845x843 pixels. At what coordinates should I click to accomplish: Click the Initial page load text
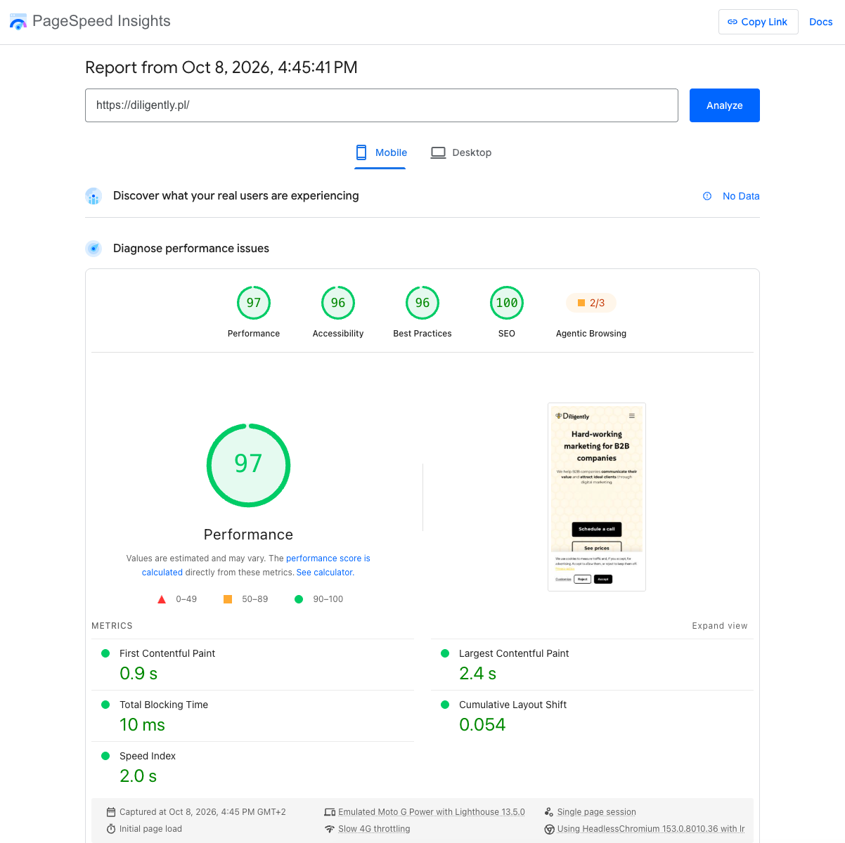(150, 829)
